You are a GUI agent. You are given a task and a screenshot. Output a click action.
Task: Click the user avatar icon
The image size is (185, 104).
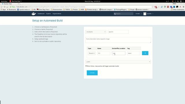click(145, 14)
